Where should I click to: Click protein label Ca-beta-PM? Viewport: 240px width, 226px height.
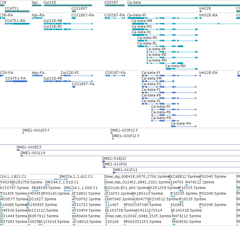(151, 78)
